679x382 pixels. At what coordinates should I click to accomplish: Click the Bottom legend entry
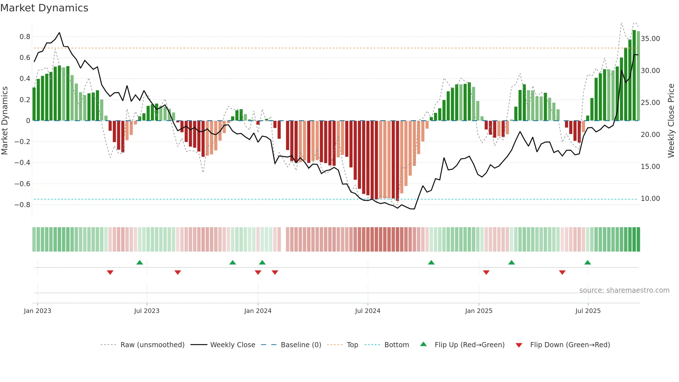(387, 345)
